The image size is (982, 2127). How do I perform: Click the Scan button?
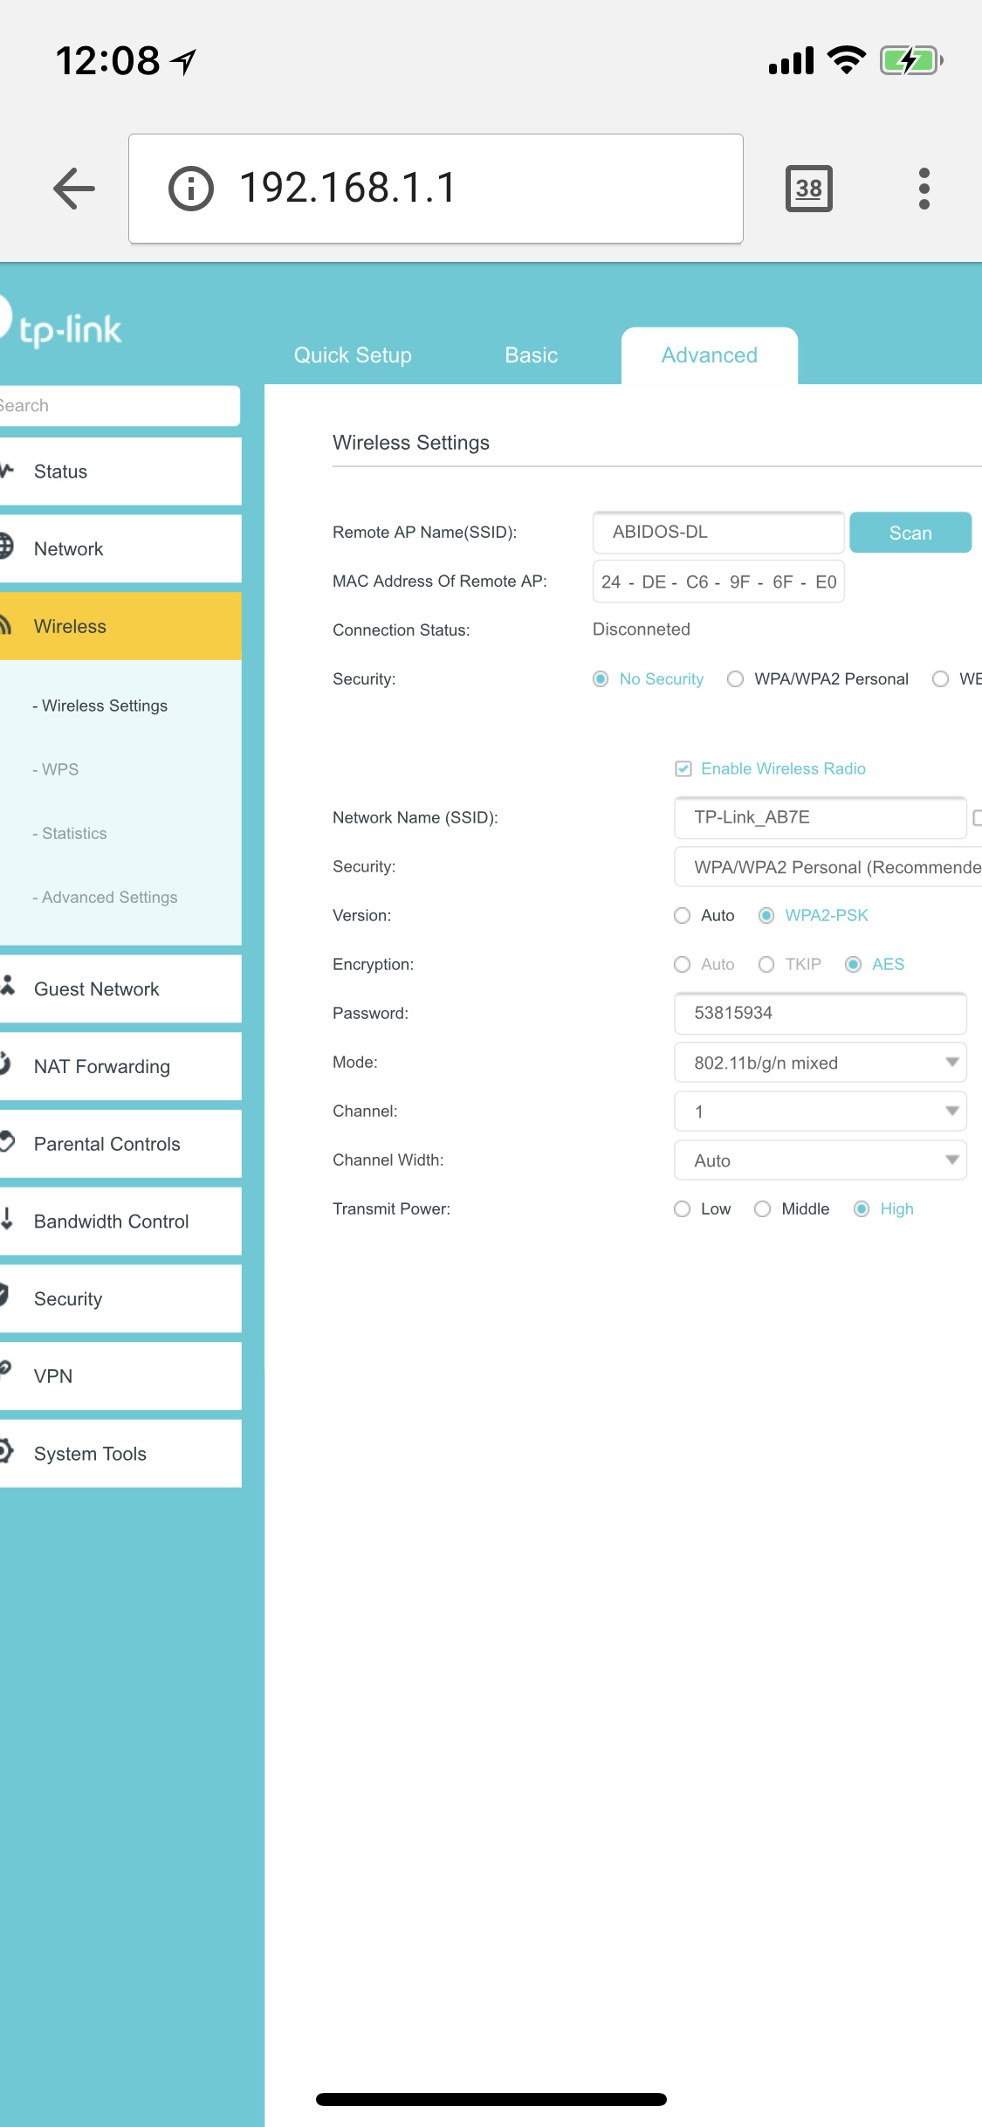click(910, 533)
